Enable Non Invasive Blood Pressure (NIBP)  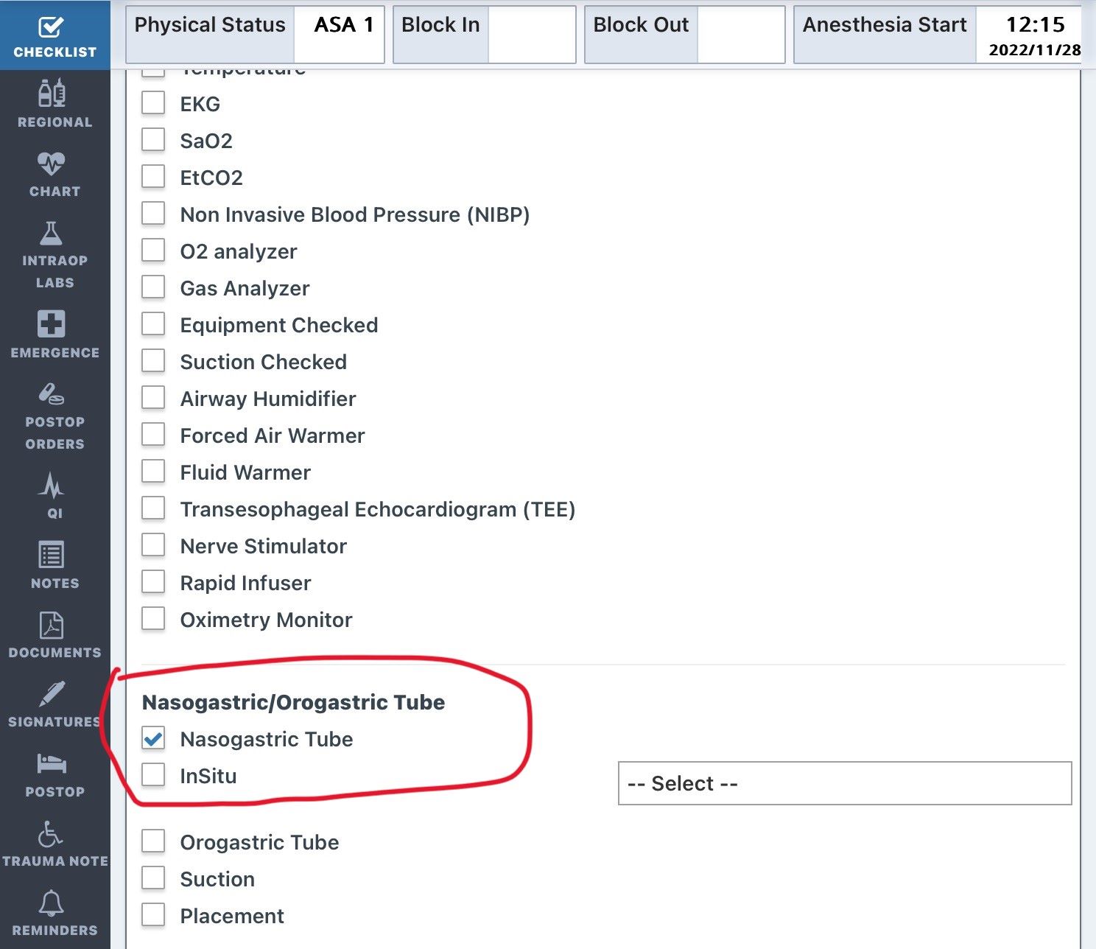(153, 214)
